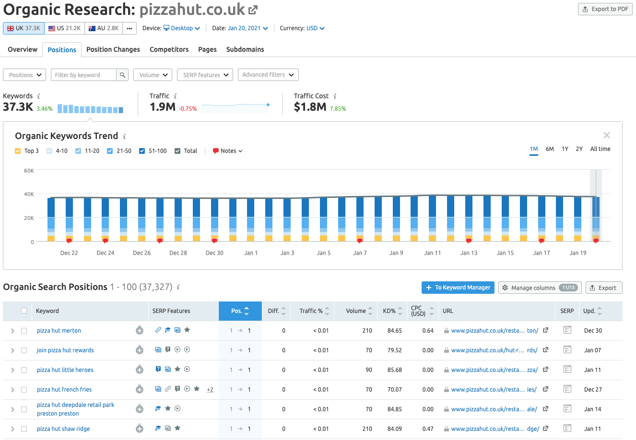Show more databases via the ellipsis button
Image resolution: width=636 pixels, height=440 pixels.
point(130,28)
